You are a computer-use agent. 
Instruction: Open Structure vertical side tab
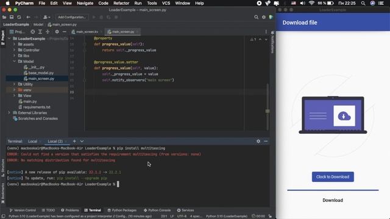click(2, 168)
